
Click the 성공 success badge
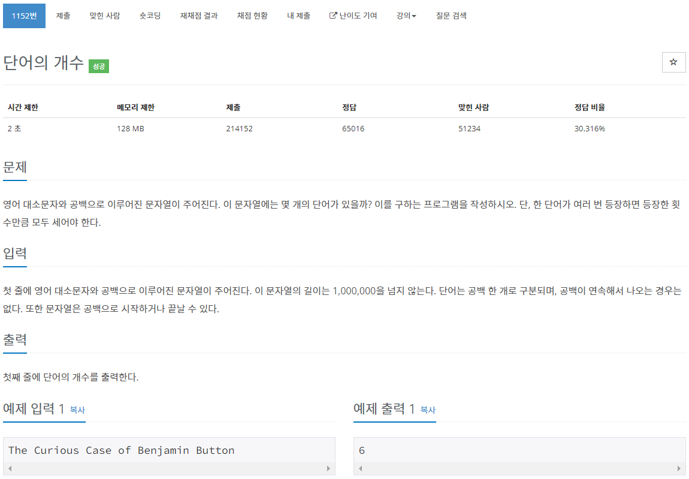99,66
